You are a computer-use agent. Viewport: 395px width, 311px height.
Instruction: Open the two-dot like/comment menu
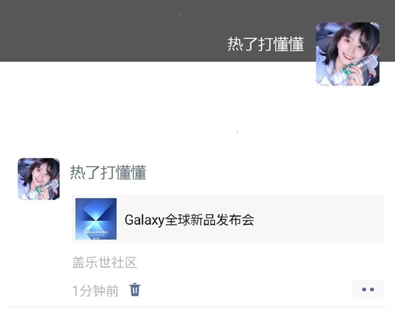[x=368, y=289]
